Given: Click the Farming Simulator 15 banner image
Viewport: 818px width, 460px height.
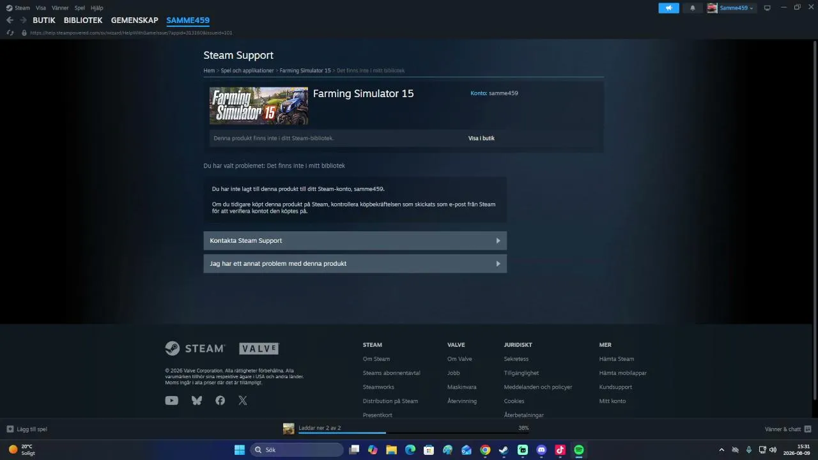Looking at the screenshot, I should pos(259,106).
